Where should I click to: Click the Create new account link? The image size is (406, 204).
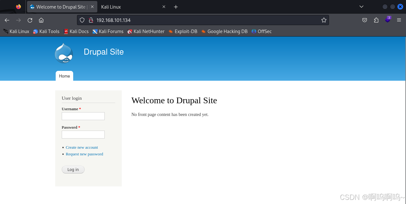coord(82,147)
